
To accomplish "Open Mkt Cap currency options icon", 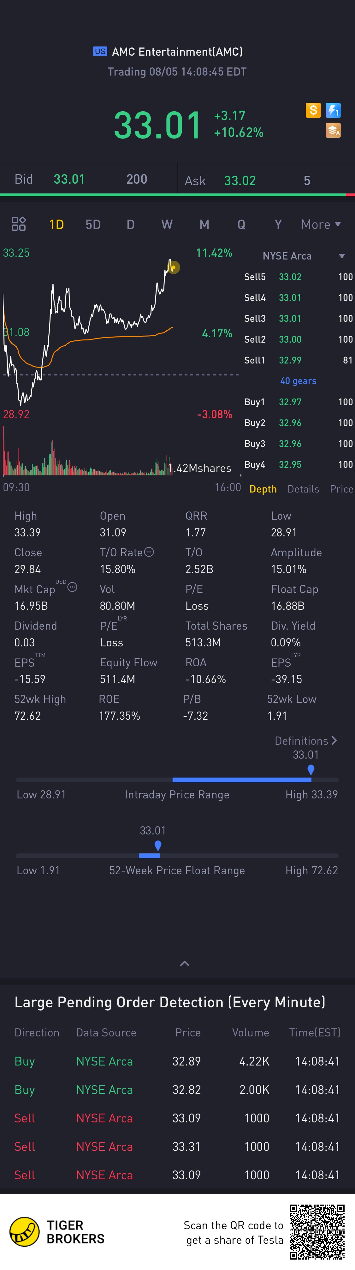I will tap(72, 587).
